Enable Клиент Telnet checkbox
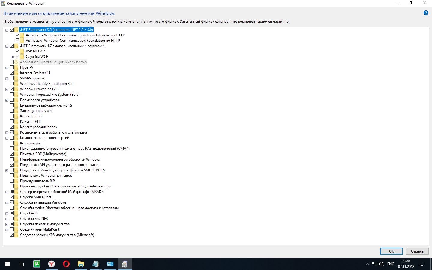This screenshot has width=432, height=270. pyautogui.click(x=12, y=116)
